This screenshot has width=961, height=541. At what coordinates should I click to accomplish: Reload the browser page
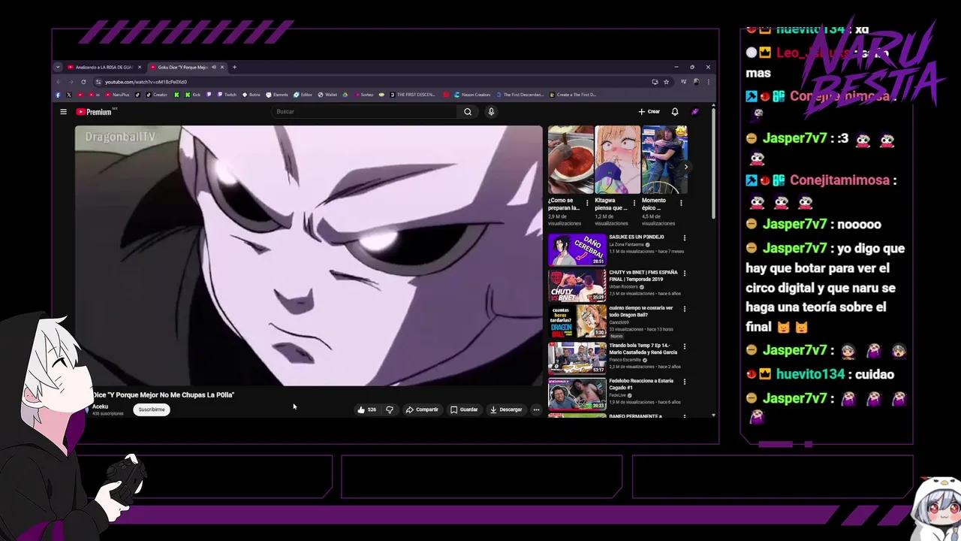(x=83, y=82)
